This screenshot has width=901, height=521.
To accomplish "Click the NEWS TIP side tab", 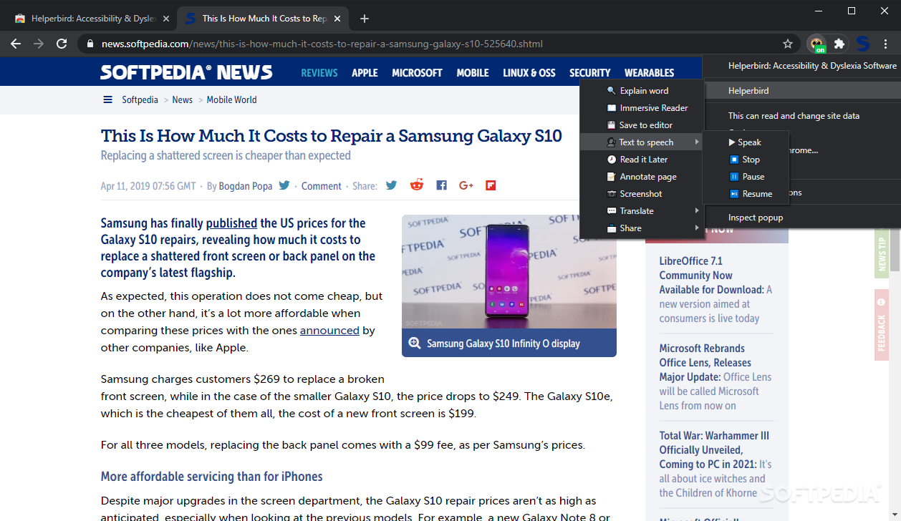I will pyautogui.click(x=882, y=252).
